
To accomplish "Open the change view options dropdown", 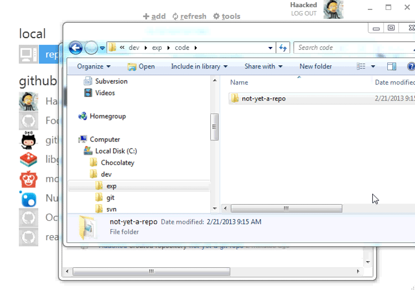I will [373, 66].
